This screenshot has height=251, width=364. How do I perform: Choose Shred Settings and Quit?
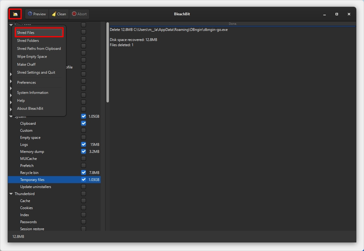(39, 72)
